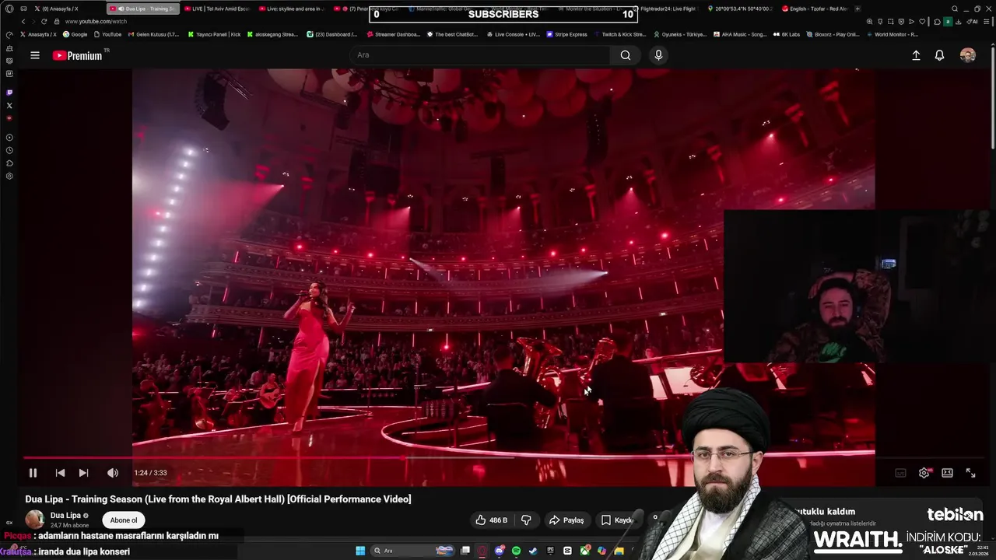Share the video with Paylaş

coord(566,520)
